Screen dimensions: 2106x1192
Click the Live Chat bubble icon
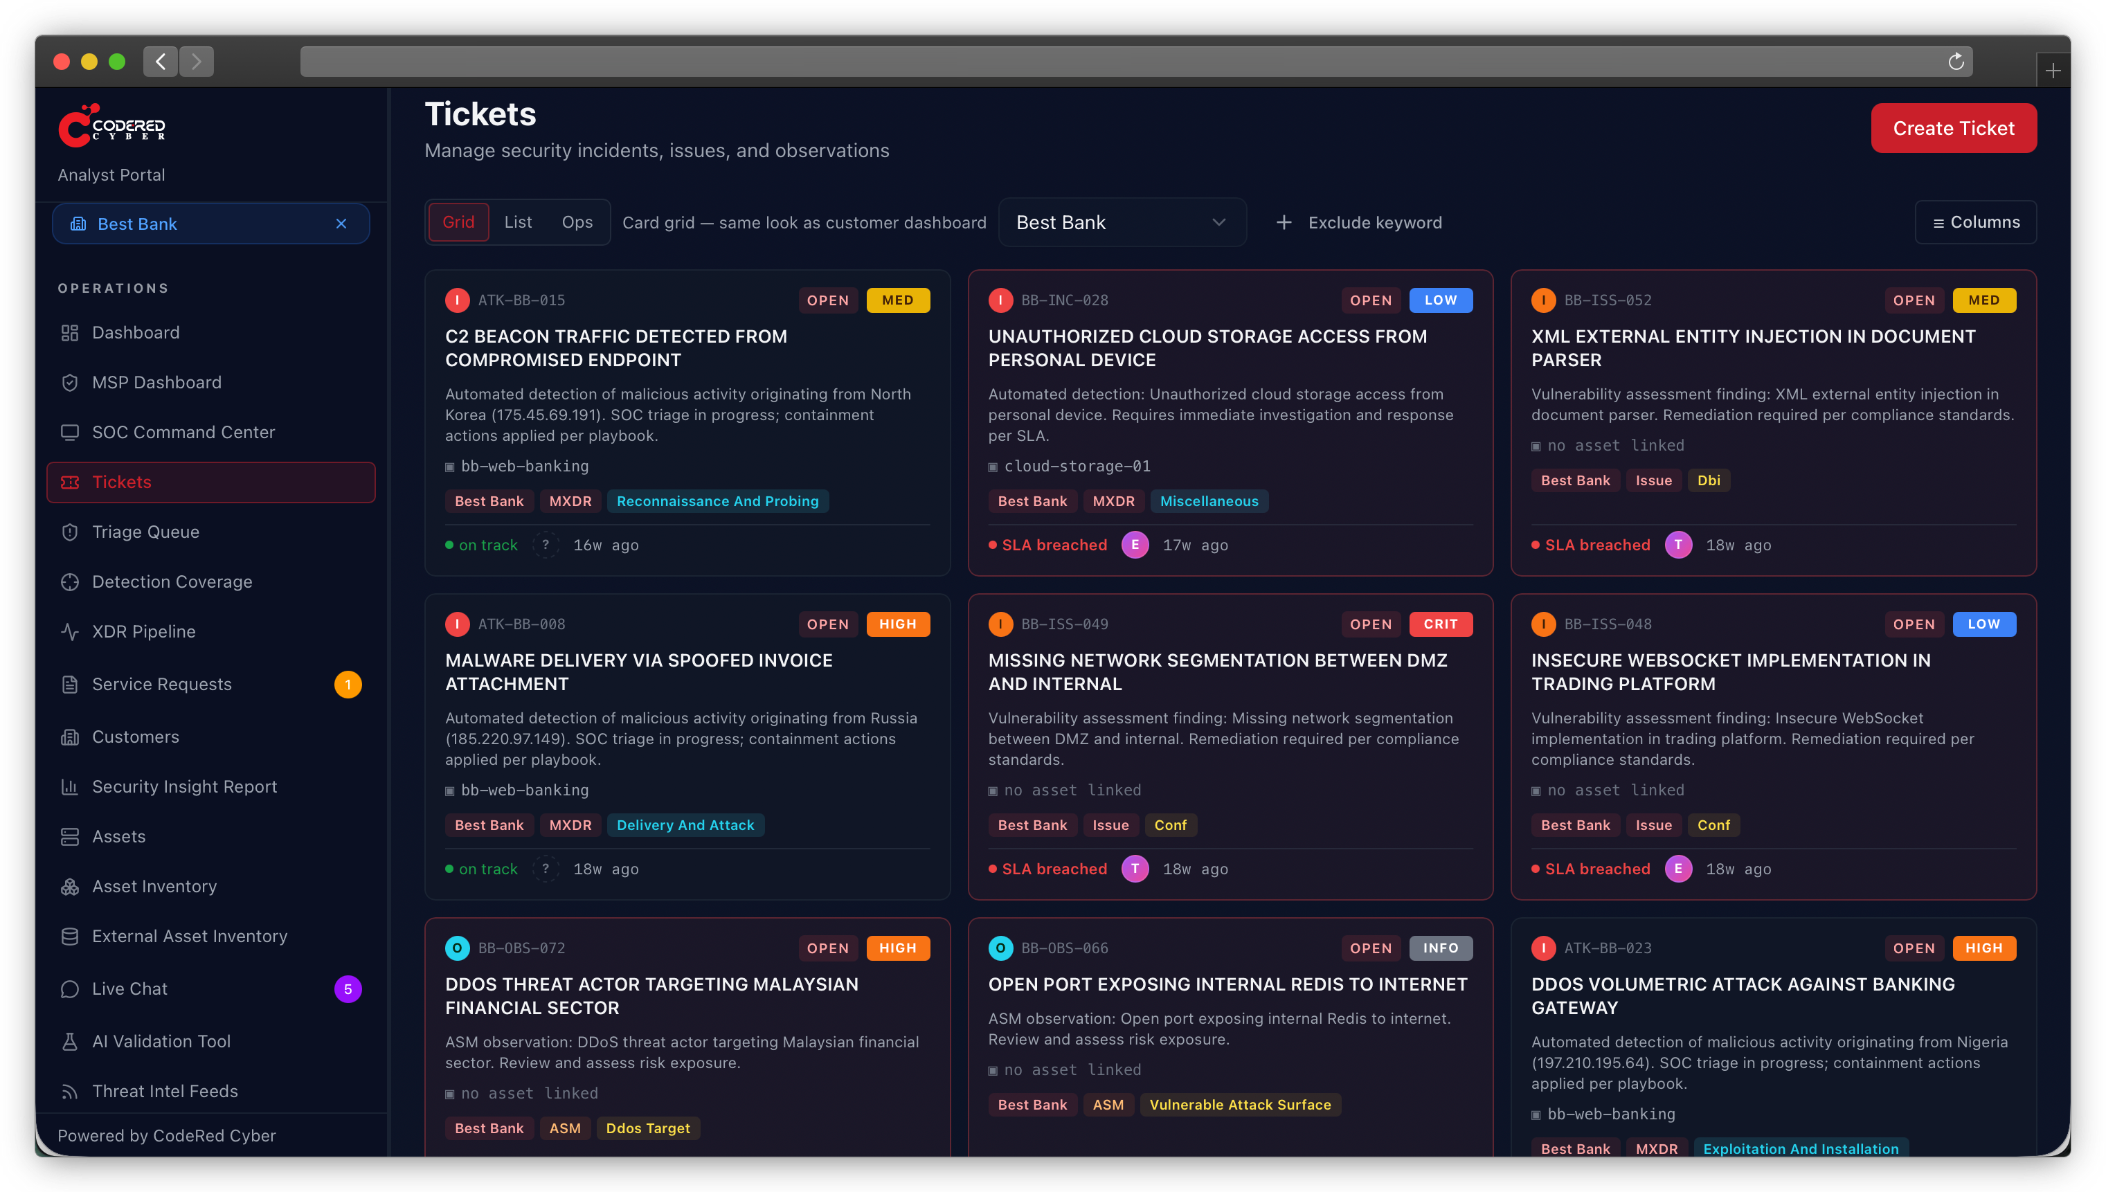click(70, 989)
